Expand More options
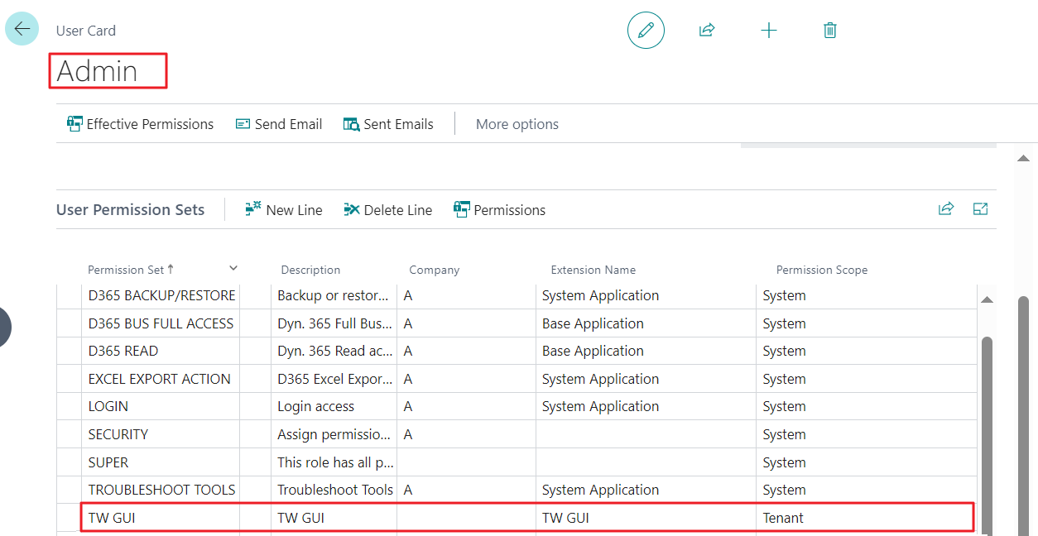Viewport: 1038px width, 536px height. [517, 124]
